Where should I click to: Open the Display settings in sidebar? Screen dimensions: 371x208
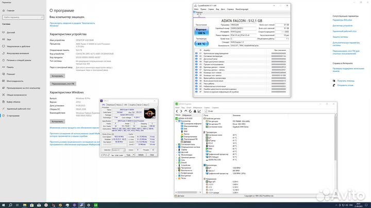(x=10, y=31)
